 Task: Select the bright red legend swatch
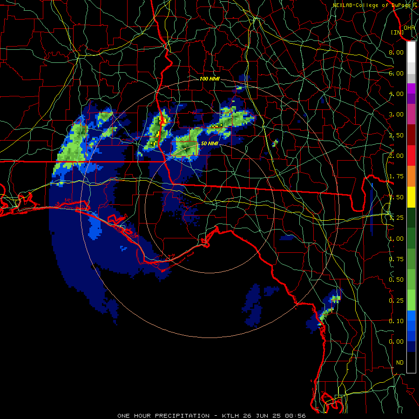411,155
